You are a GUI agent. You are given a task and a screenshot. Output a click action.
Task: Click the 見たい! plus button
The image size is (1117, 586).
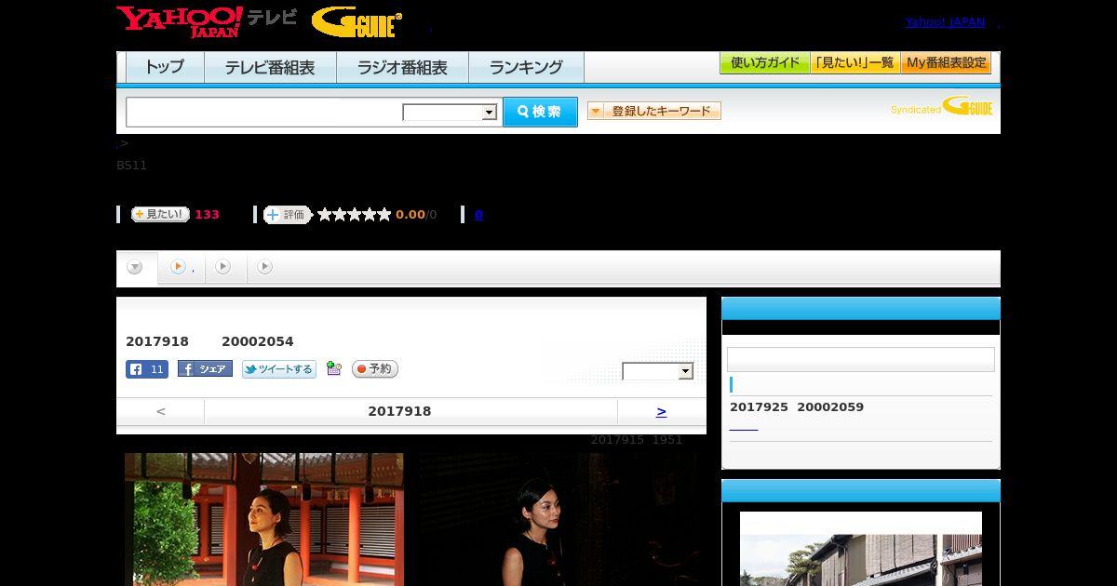(x=160, y=214)
